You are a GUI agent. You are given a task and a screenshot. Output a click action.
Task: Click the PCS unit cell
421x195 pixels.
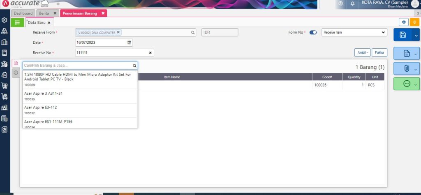375,85
